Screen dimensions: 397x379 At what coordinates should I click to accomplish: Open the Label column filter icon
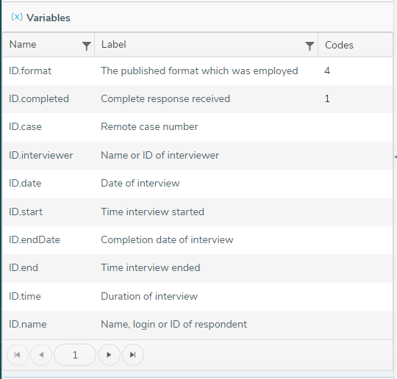pyautogui.click(x=310, y=46)
